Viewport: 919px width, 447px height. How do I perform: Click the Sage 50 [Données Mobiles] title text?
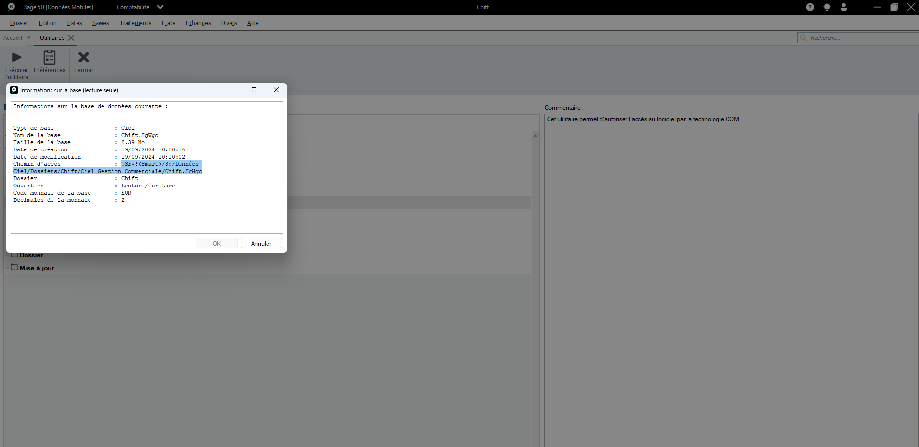[59, 7]
